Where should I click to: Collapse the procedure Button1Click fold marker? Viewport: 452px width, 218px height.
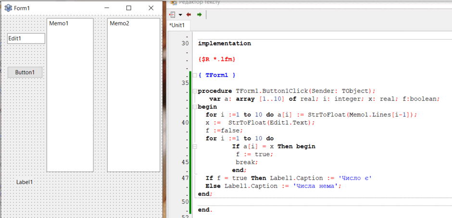point(195,92)
